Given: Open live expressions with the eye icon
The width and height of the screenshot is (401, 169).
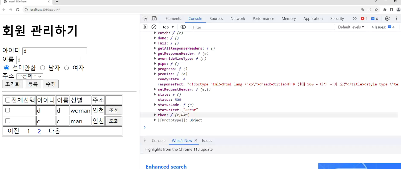Looking at the screenshot, I should click(x=183, y=27).
